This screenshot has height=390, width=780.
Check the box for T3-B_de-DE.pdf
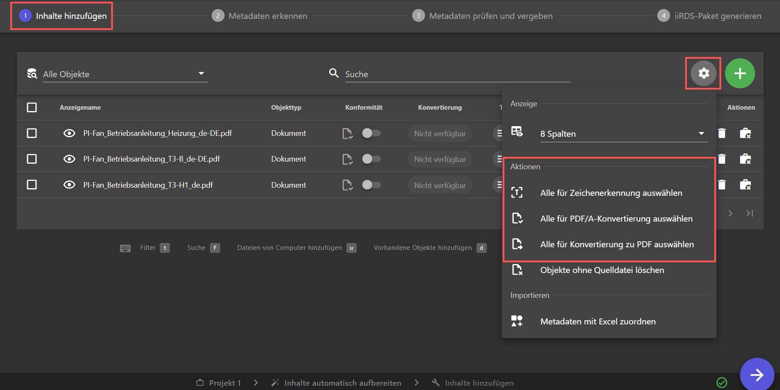32,159
